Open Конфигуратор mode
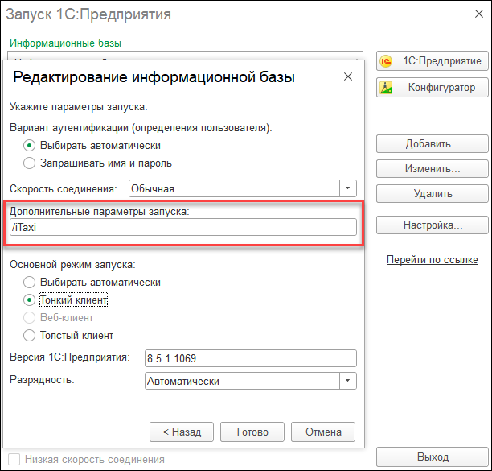 pyautogui.click(x=433, y=88)
